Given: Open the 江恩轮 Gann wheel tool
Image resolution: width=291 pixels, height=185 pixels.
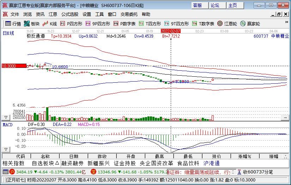Looking at the screenshot, I should tap(227, 24).
